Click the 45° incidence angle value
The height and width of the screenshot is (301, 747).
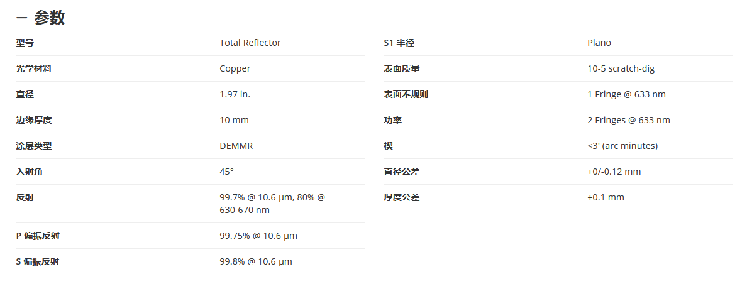pos(226,172)
